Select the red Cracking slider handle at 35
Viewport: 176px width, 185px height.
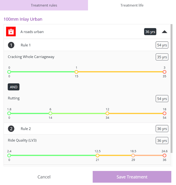(164, 72)
